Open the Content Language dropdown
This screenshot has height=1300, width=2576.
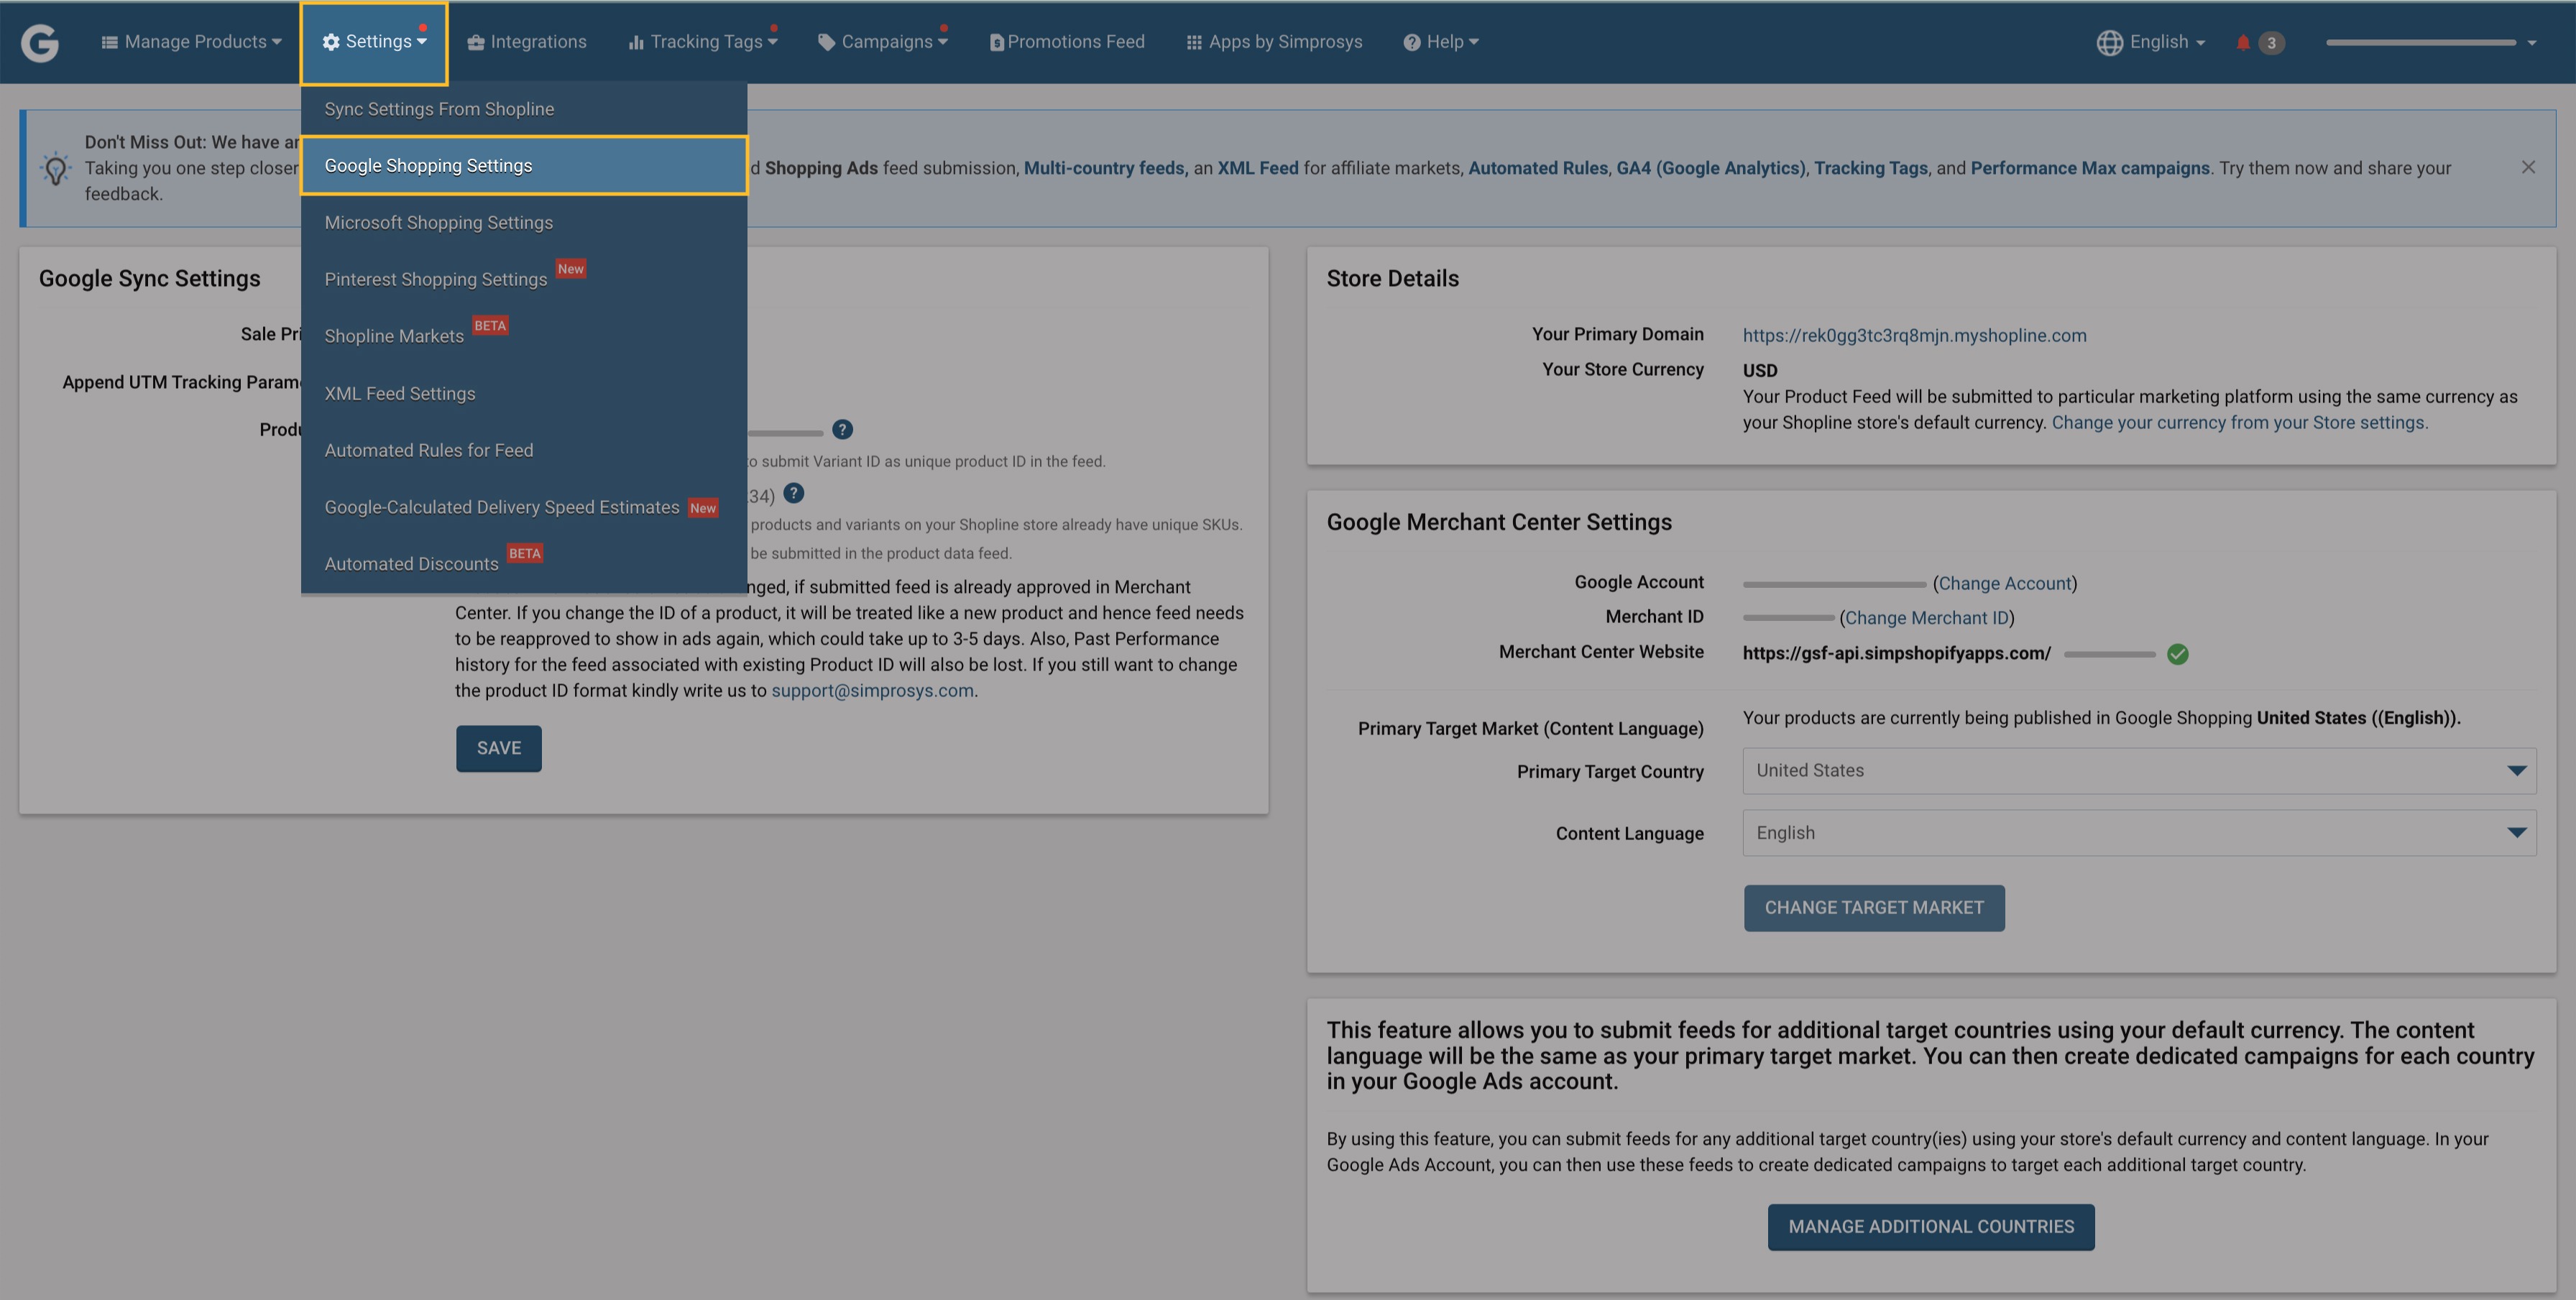click(x=2139, y=833)
